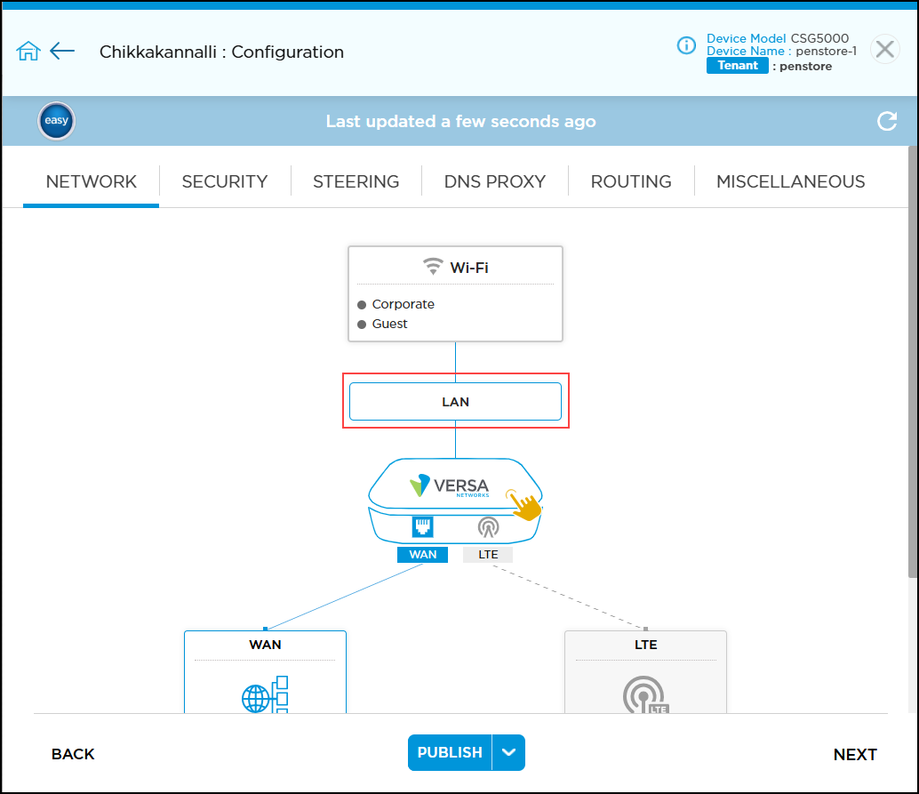Open the LAN box

[455, 402]
